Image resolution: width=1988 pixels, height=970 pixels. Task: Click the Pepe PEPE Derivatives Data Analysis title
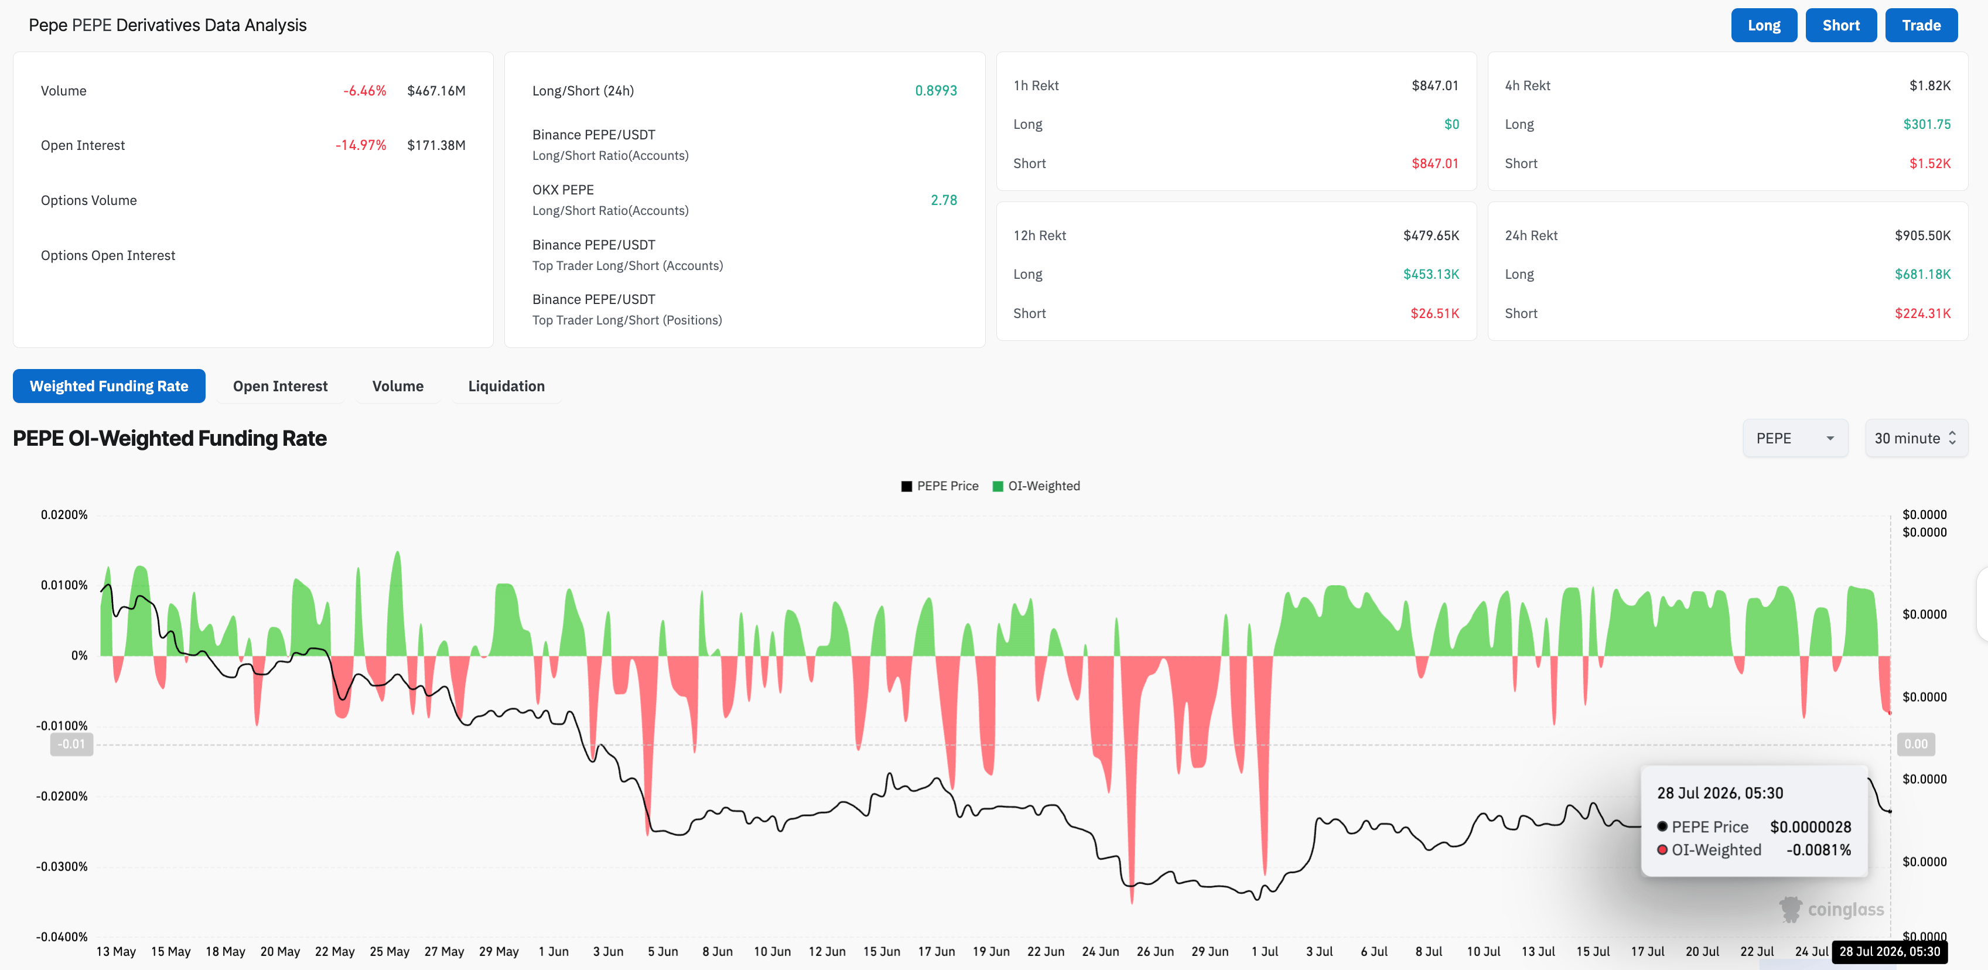coord(168,25)
